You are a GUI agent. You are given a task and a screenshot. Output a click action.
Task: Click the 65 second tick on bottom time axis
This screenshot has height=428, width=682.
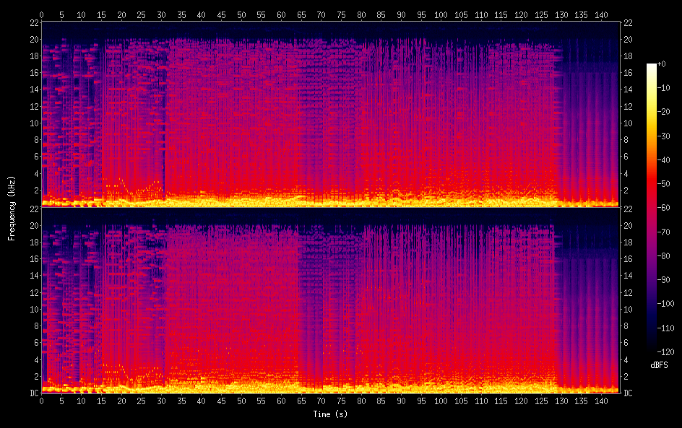point(301,401)
